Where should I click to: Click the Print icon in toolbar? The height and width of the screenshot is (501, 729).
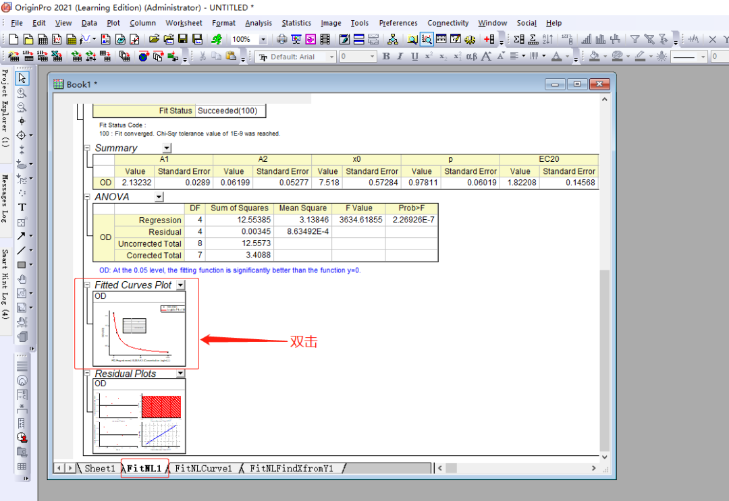(x=282, y=40)
